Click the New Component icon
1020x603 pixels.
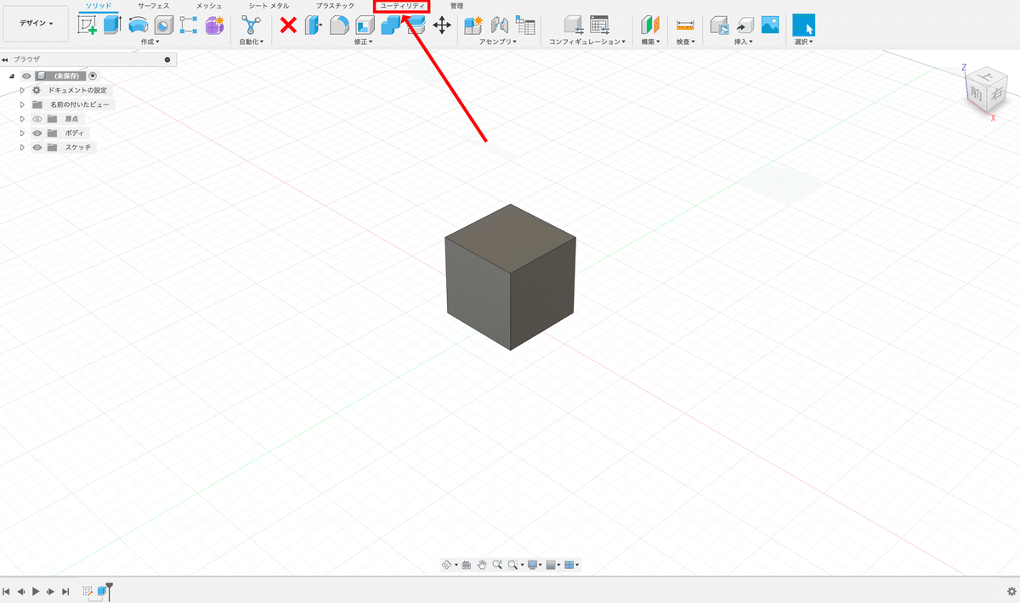[x=473, y=25]
